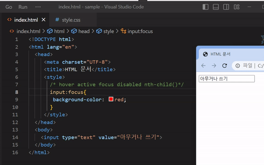
Task: Click the background-color property in code
Action: click(x=77, y=100)
